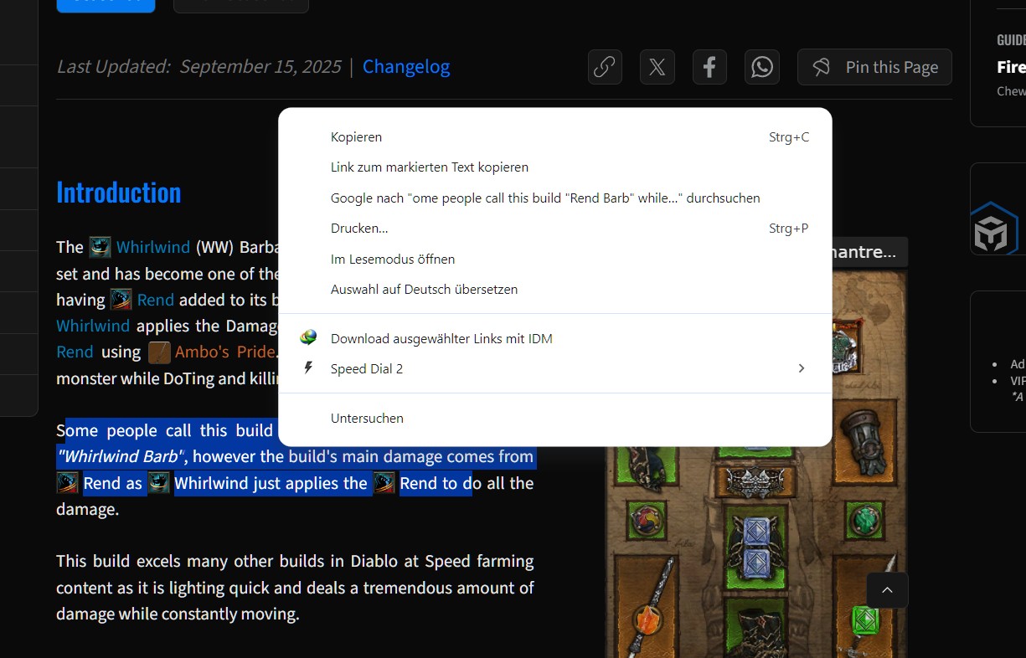This screenshot has height=658, width=1026.
Task: Click the Pin this Page button
Action: point(874,67)
